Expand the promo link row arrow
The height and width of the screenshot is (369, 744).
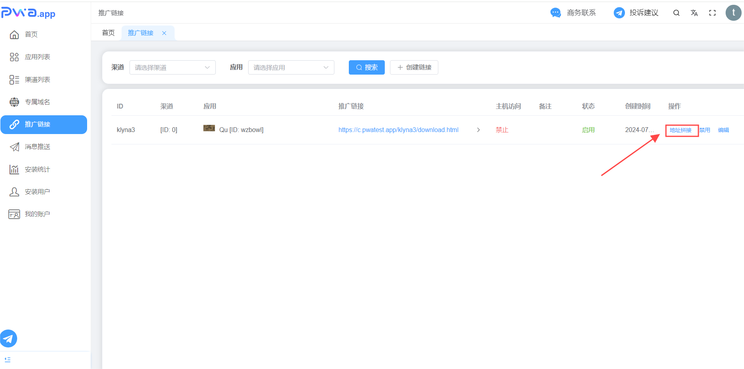pyautogui.click(x=478, y=130)
